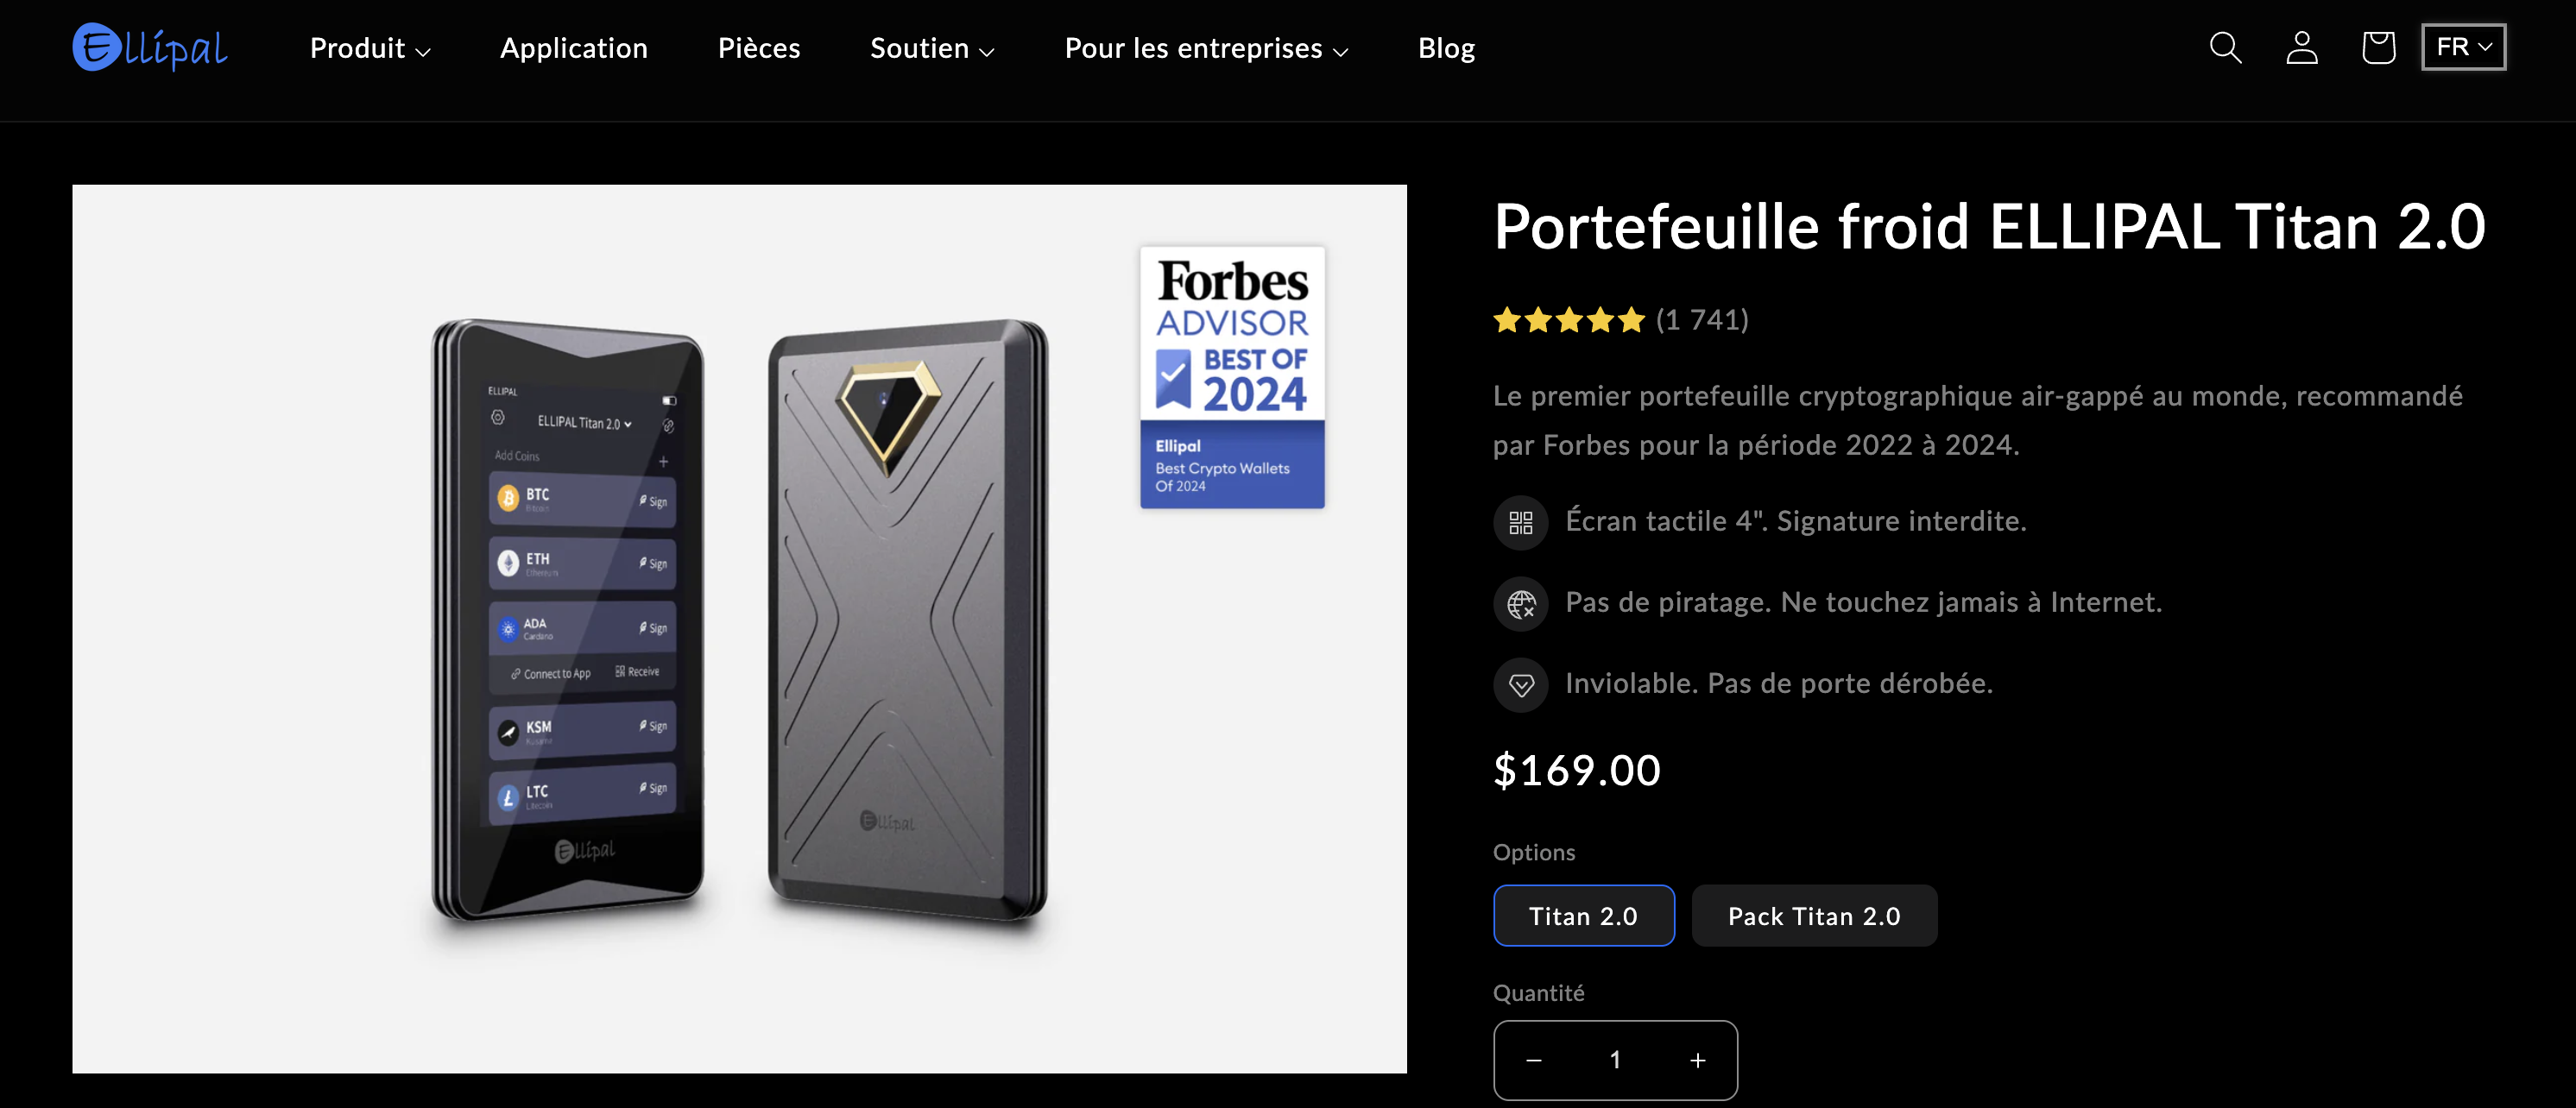2576x1108 pixels.
Task: Open the Application menu item
Action: [574, 47]
